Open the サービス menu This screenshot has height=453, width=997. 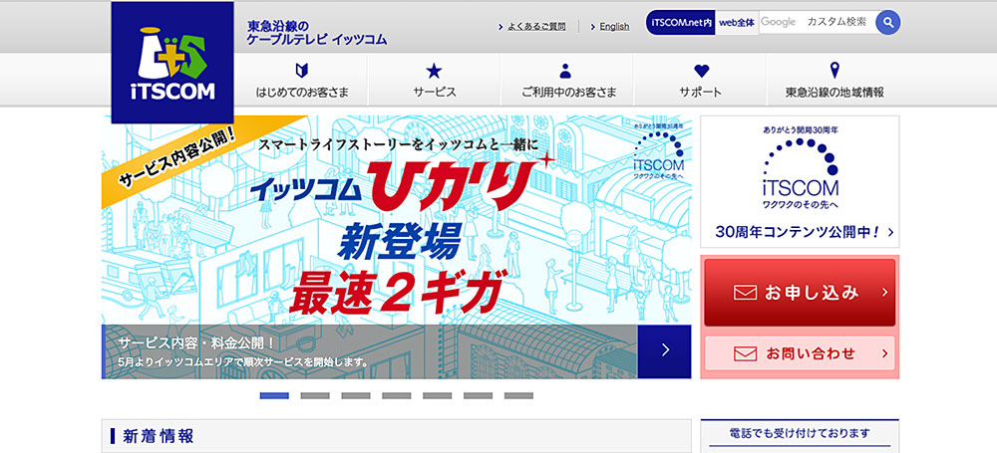pos(435,80)
